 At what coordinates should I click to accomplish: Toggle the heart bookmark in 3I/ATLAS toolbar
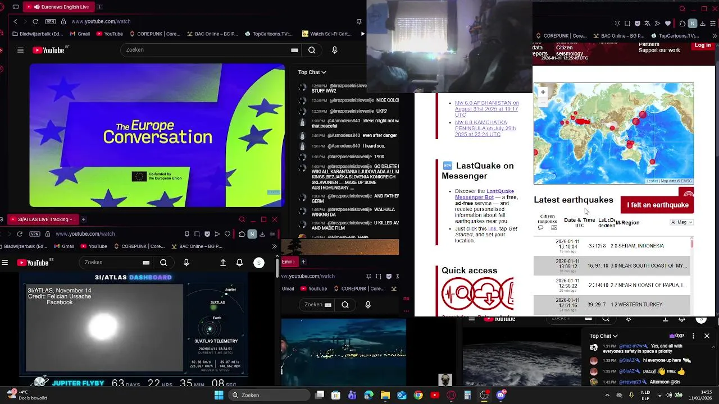[227, 234]
